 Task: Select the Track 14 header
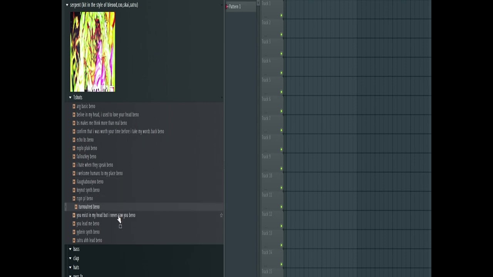pyautogui.click(x=272, y=258)
